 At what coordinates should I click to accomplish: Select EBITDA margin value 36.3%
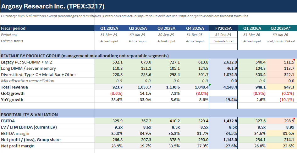(166, 133)
